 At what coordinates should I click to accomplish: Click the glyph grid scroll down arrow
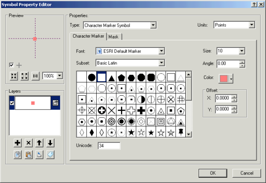click(x=189, y=134)
